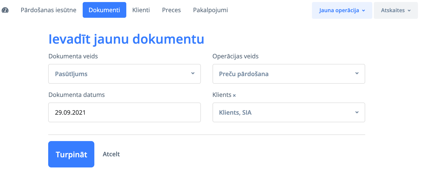Expand the Preču pārdošana operation dropdown
Image resolution: width=422 pixels, height=171 pixels.
point(289,74)
